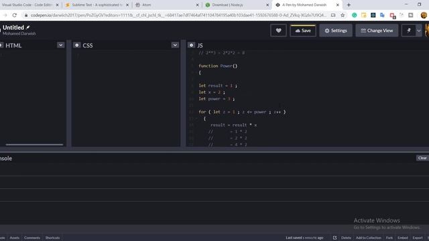Click the fold arrow beside line 13

[196, 118]
